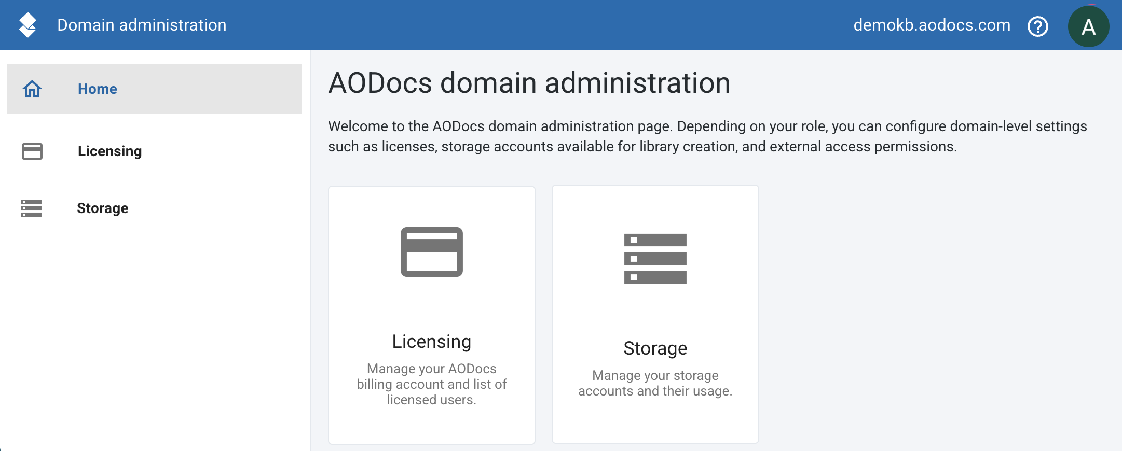Click the Licensing card icon in sidebar
The image size is (1122, 451).
point(32,151)
